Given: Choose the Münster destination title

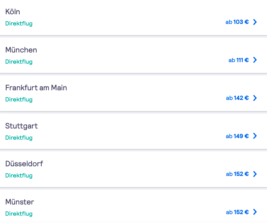Looking at the screenshot, I should (20, 202).
